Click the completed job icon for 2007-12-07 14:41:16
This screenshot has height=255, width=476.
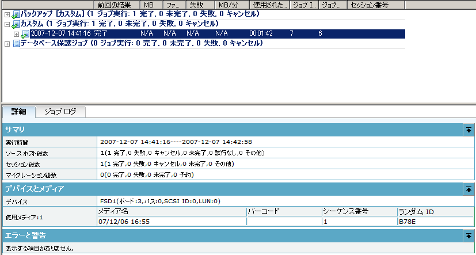tap(25, 34)
